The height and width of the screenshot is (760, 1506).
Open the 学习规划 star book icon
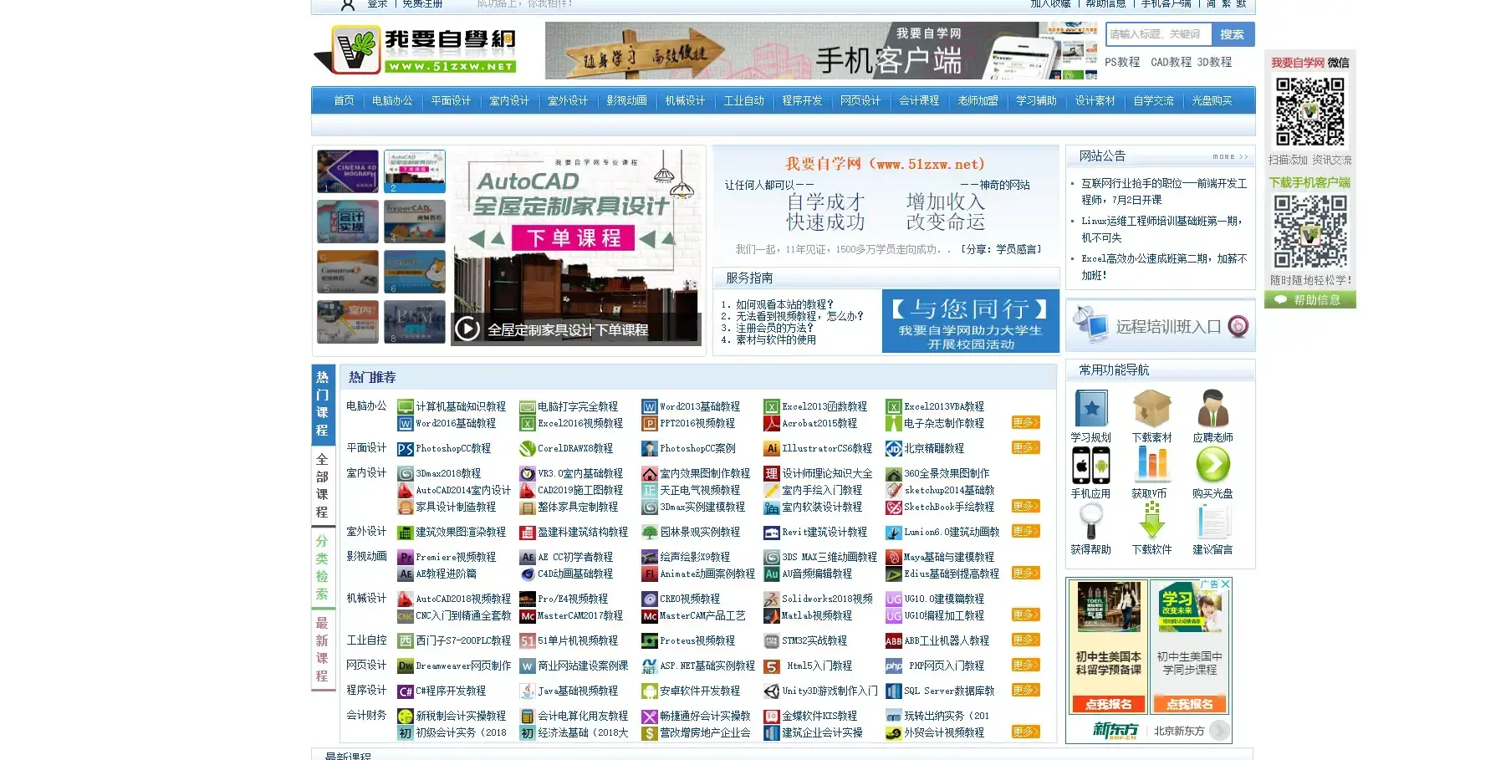pyautogui.click(x=1091, y=409)
